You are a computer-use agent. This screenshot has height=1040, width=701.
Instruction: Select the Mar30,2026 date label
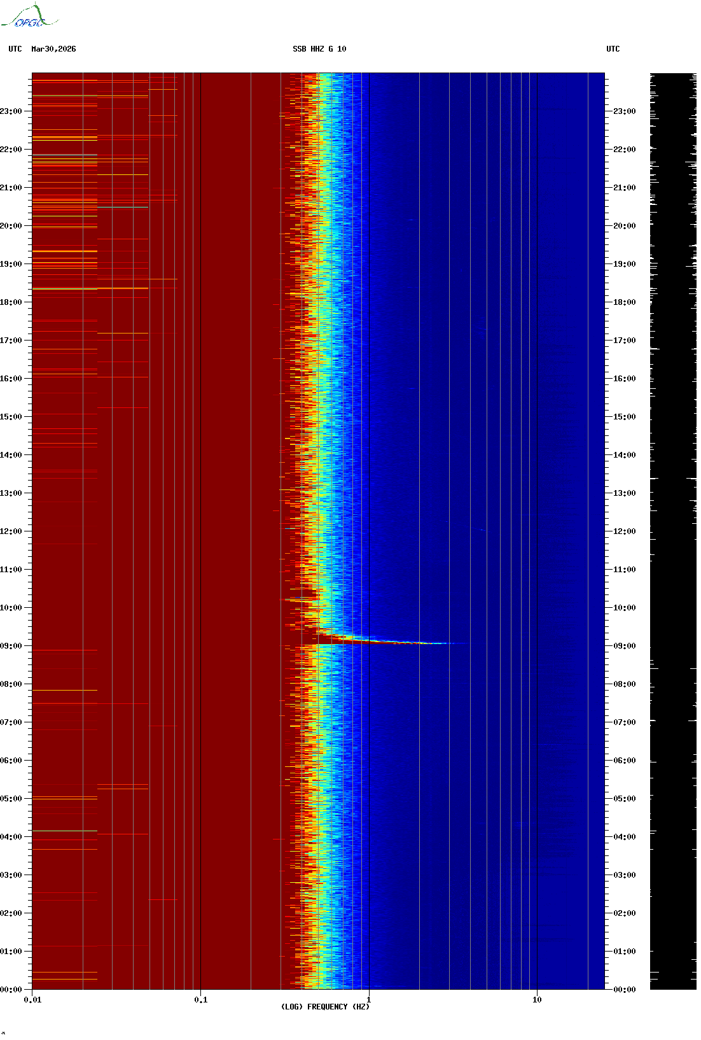coord(53,49)
